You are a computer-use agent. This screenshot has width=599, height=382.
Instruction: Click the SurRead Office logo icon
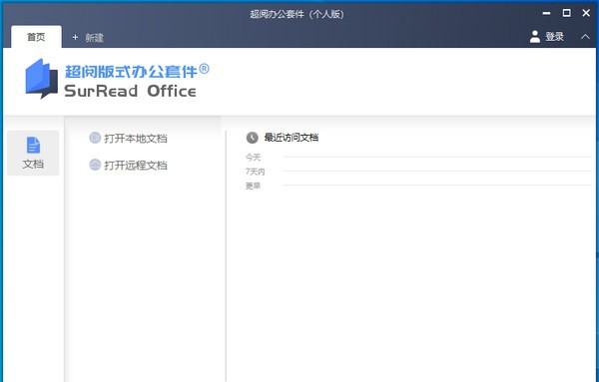(41, 79)
